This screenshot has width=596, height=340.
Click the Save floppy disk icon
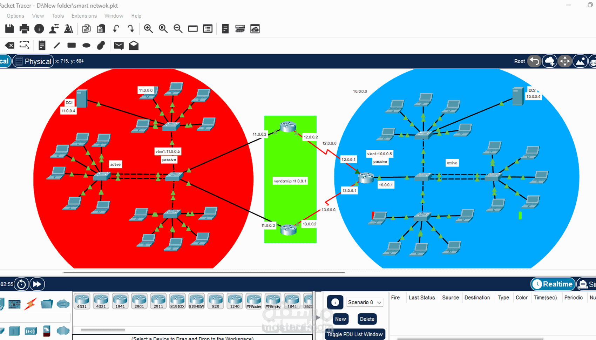coord(9,29)
